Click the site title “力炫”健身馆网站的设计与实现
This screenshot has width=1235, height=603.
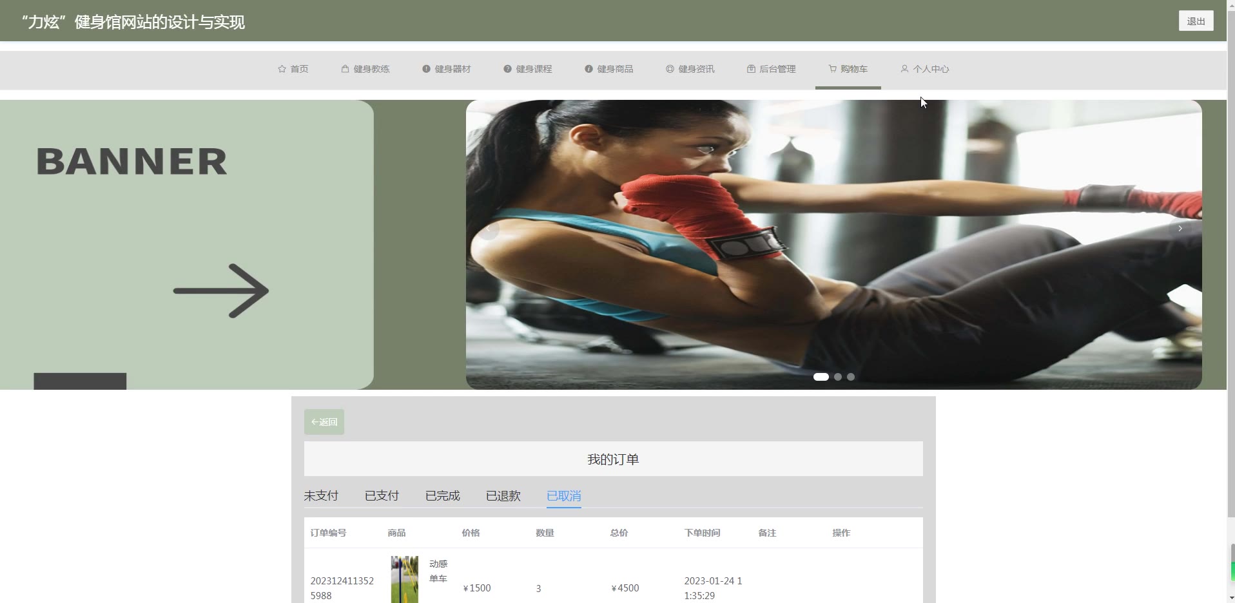click(133, 22)
